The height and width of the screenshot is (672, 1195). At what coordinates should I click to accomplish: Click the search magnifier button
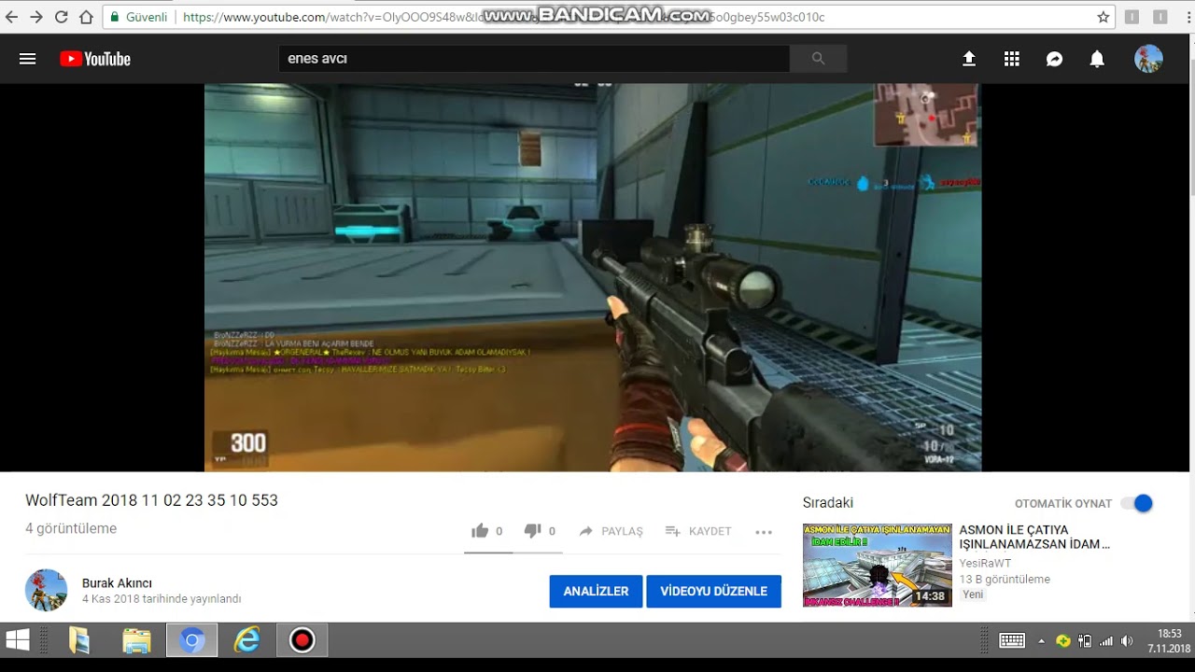pos(818,59)
